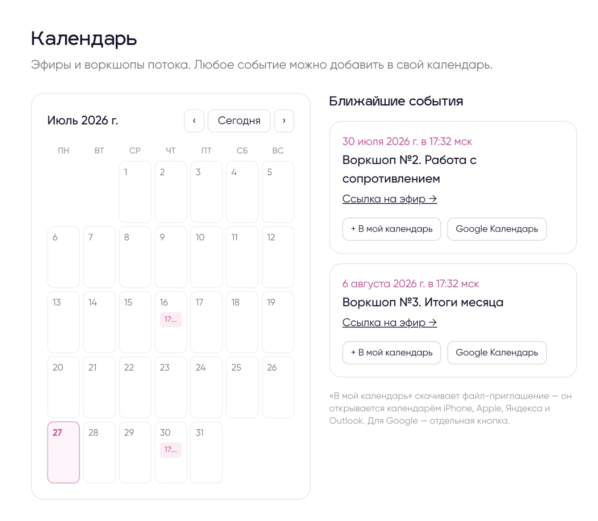Add Воркшоп №2 to Google Календарь

[497, 229]
